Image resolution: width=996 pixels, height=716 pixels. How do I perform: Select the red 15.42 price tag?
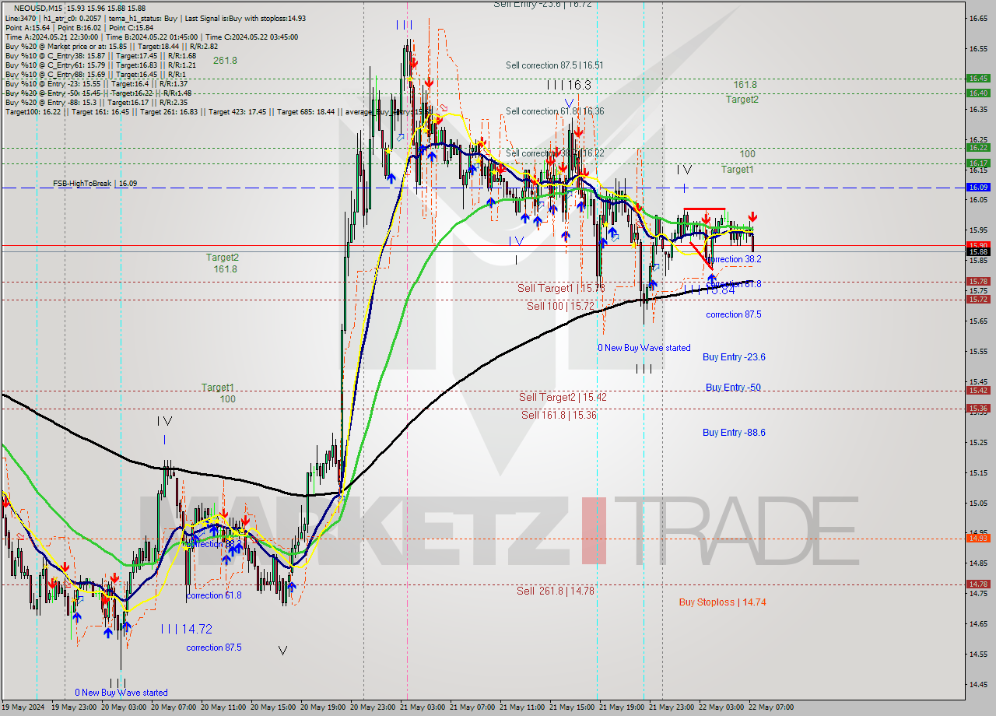tap(978, 390)
